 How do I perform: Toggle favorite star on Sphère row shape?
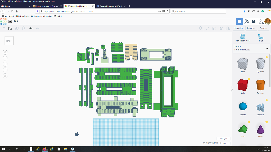pyautogui.click(x=267, y=100)
